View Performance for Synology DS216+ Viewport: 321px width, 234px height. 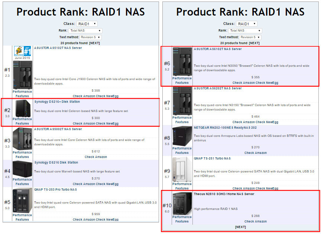(x=22, y=119)
